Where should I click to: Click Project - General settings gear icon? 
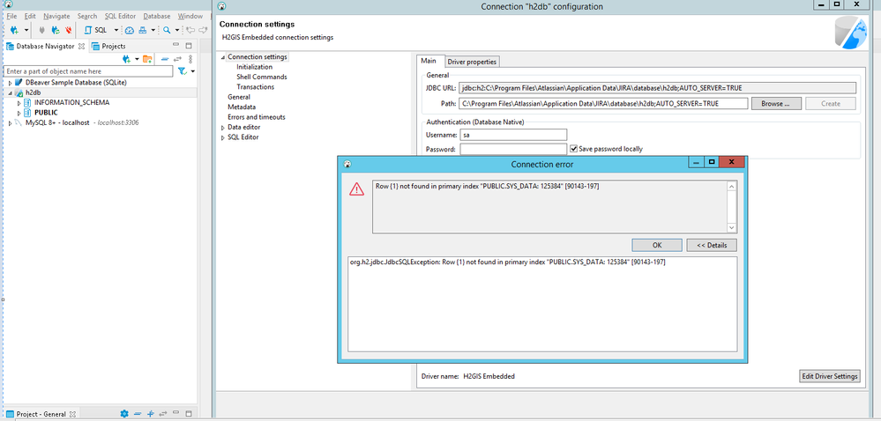124,414
